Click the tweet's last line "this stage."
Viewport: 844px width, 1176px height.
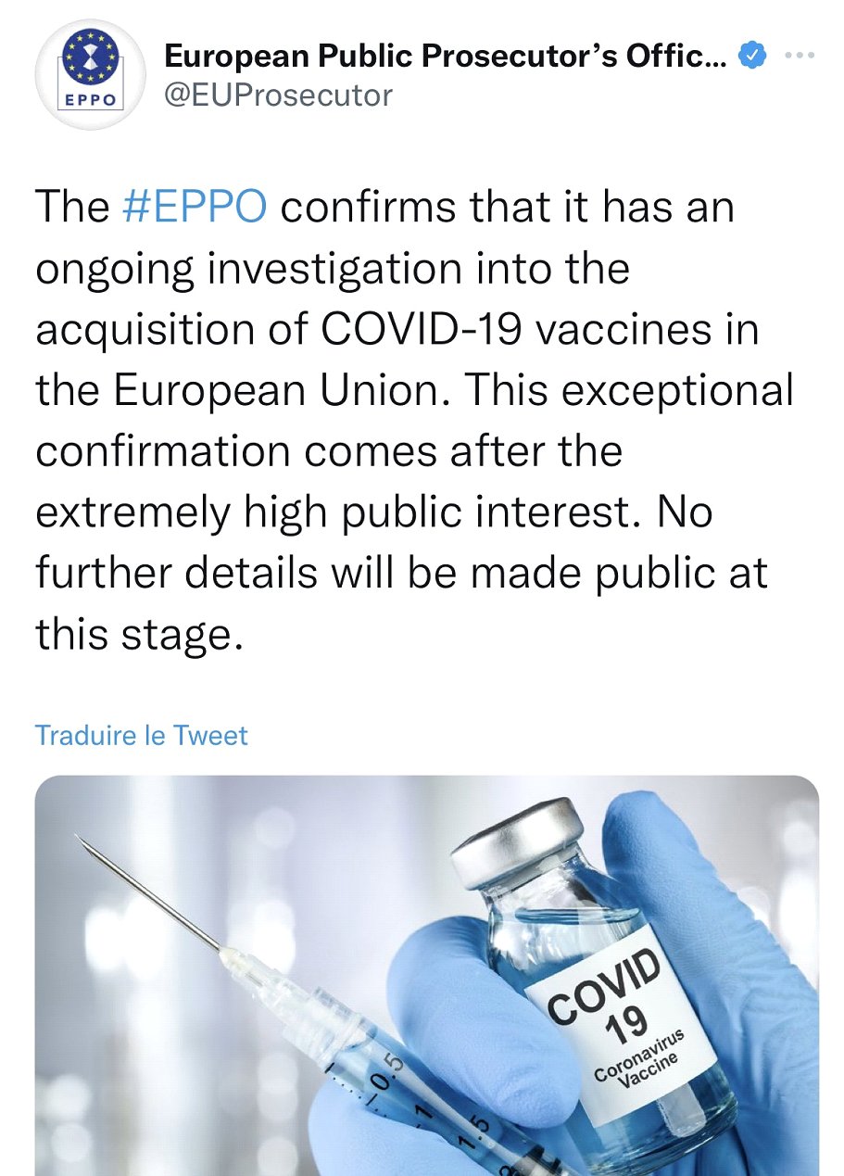(x=139, y=635)
